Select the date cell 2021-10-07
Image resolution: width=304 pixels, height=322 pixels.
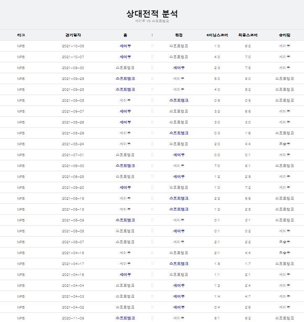tap(73, 57)
